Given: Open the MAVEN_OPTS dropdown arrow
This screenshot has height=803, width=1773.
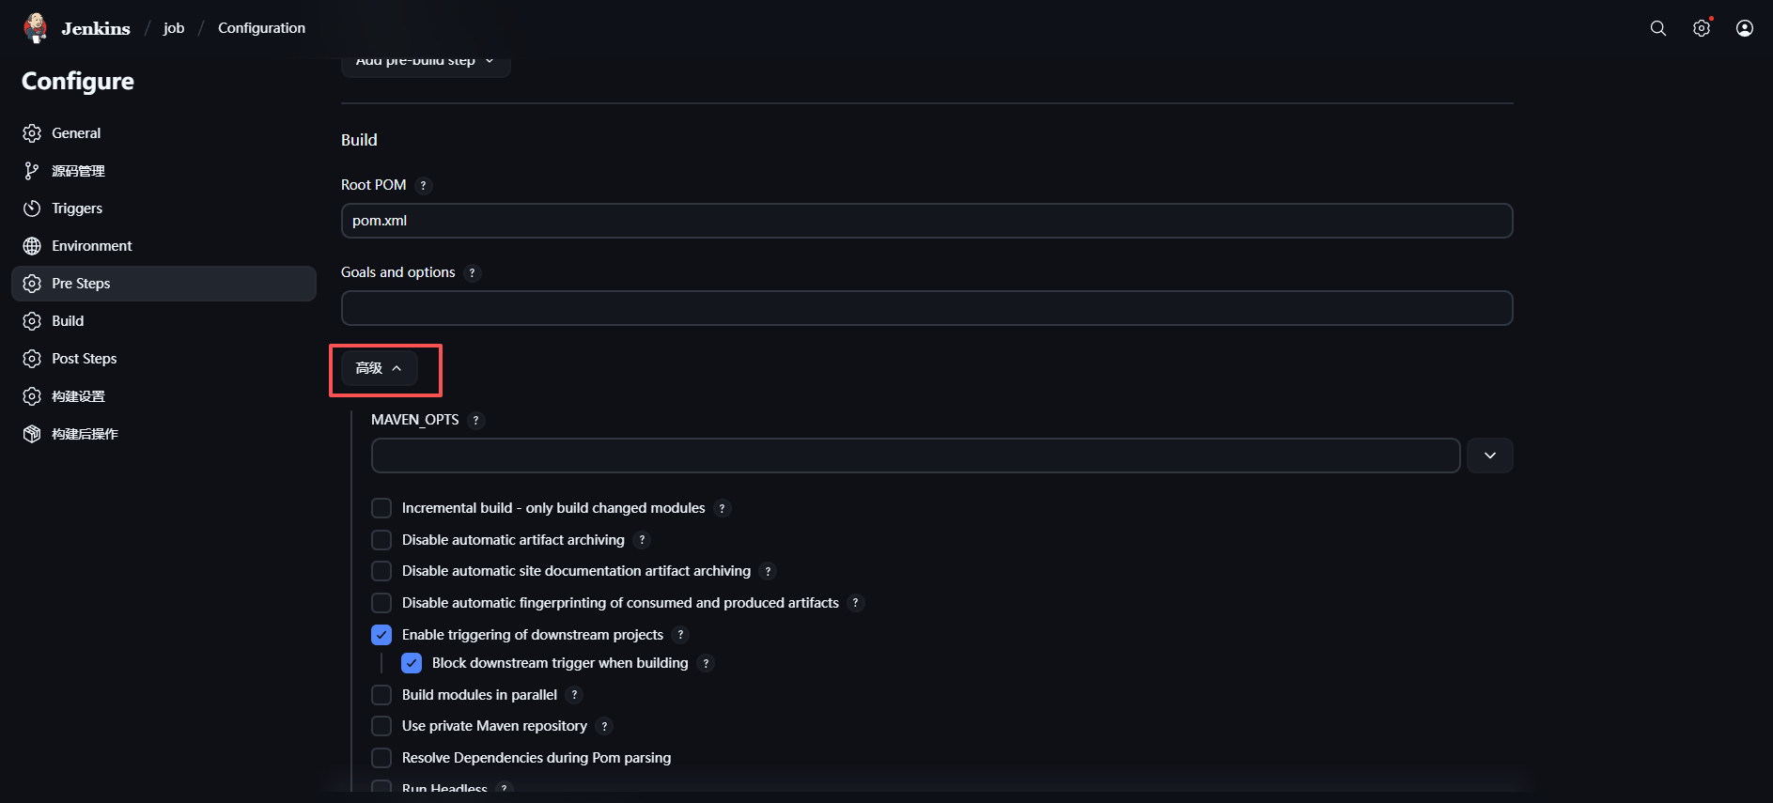Looking at the screenshot, I should pyautogui.click(x=1489, y=456).
